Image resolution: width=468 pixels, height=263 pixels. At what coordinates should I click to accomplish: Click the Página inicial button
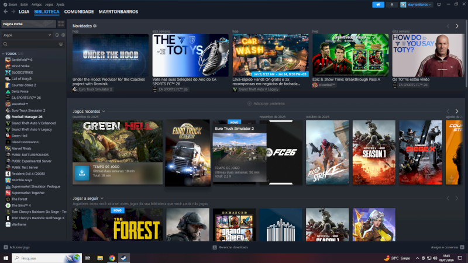(x=29, y=24)
